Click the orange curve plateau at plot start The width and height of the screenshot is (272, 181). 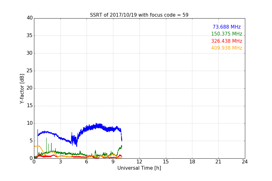tap(37, 146)
